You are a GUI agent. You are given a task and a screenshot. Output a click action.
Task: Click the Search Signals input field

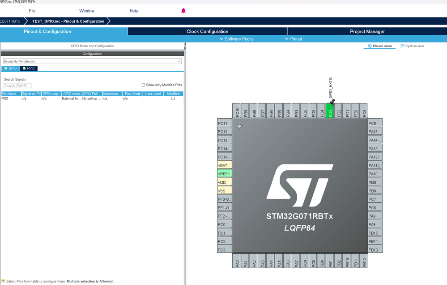coord(18,86)
